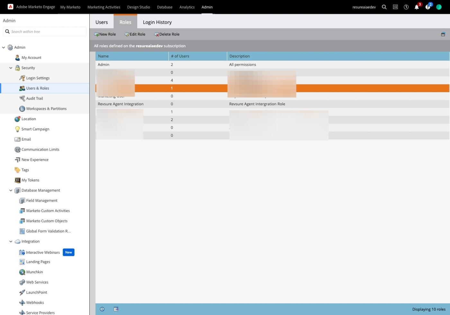Click the Adobe logo icon
Image resolution: width=450 pixels, height=315 pixels.
click(10, 7)
